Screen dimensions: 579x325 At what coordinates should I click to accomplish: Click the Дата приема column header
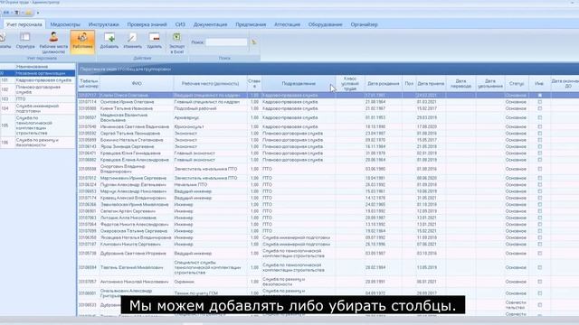click(x=431, y=84)
